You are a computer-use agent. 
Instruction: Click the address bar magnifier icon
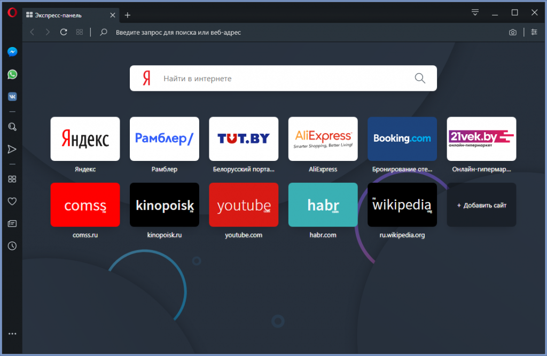103,32
